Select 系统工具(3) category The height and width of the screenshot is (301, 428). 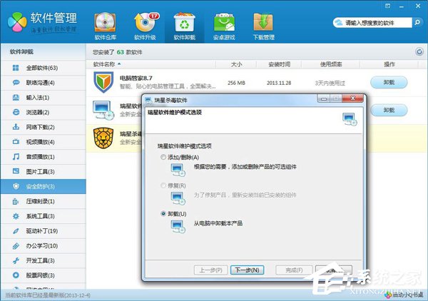43,216
